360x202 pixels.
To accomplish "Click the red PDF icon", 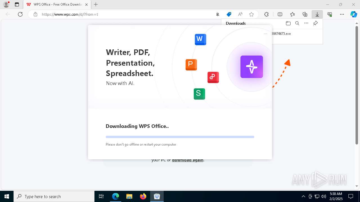I will (x=213, y=77).
